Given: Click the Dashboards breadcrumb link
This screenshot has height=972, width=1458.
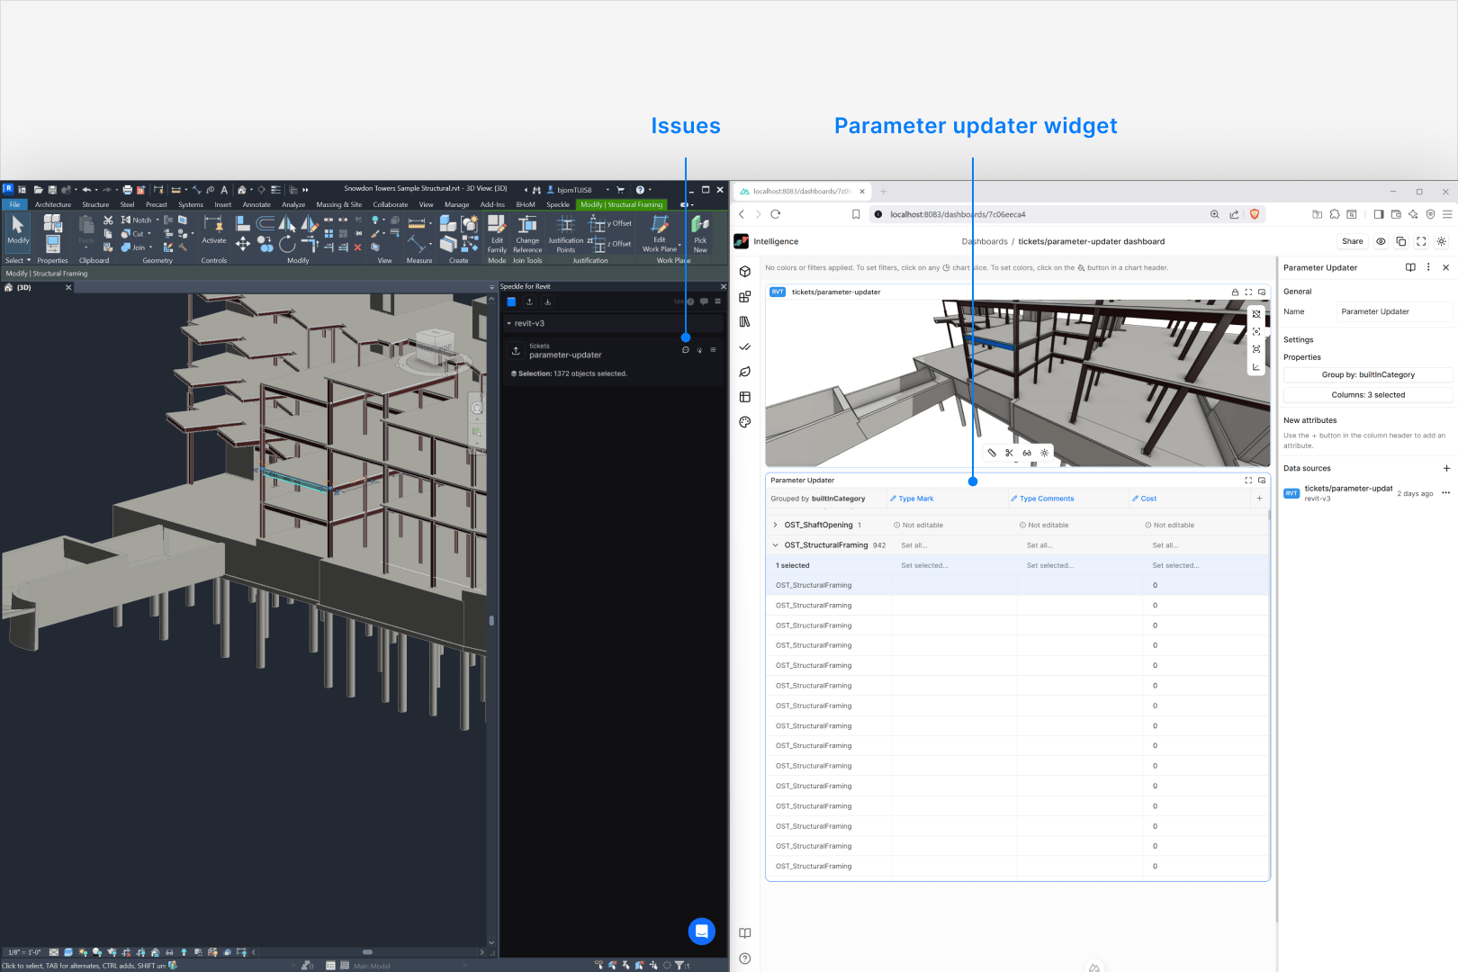Looking at the screenshot, I should [985, 241].
